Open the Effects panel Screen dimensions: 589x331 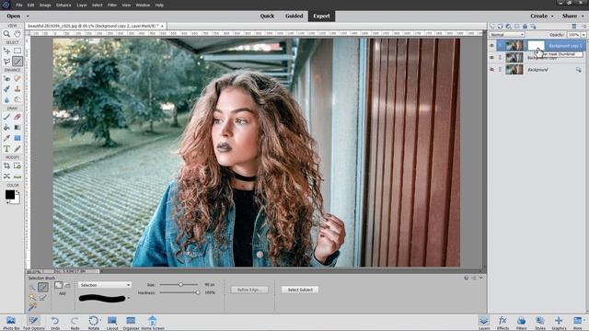pyautogui.click(x=502, y=323)
